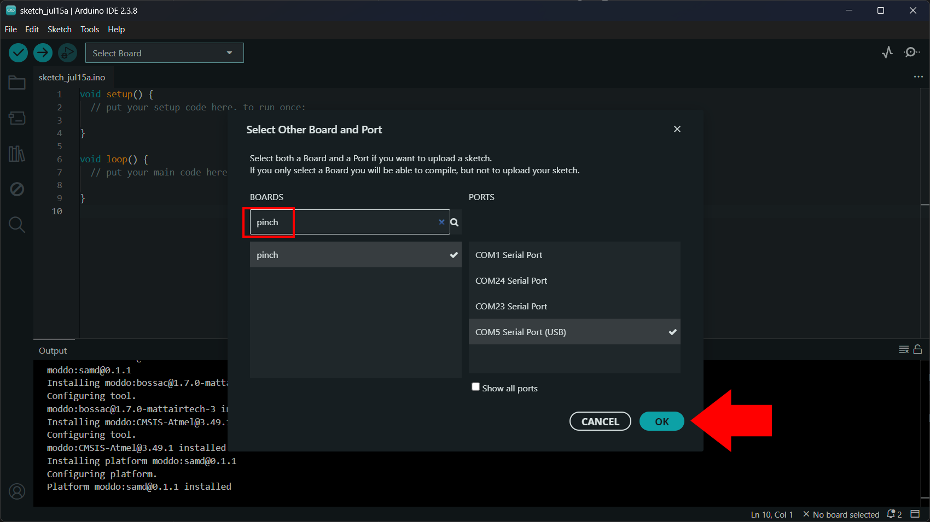This screenshot has height=522, width=930.
Task: Click the No board selected status item
Action: click(841, 514)
